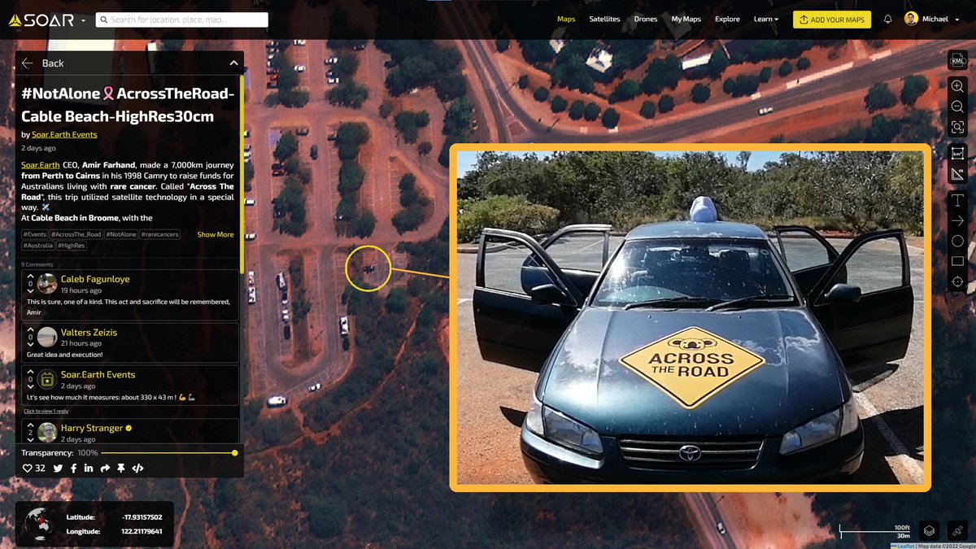Open Caleb Fagunloye's profile name

[x=95, y=279]
